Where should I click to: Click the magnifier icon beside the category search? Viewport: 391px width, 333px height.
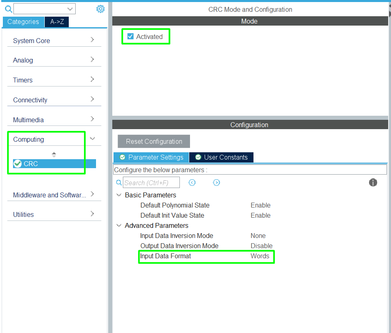[9, 9]
